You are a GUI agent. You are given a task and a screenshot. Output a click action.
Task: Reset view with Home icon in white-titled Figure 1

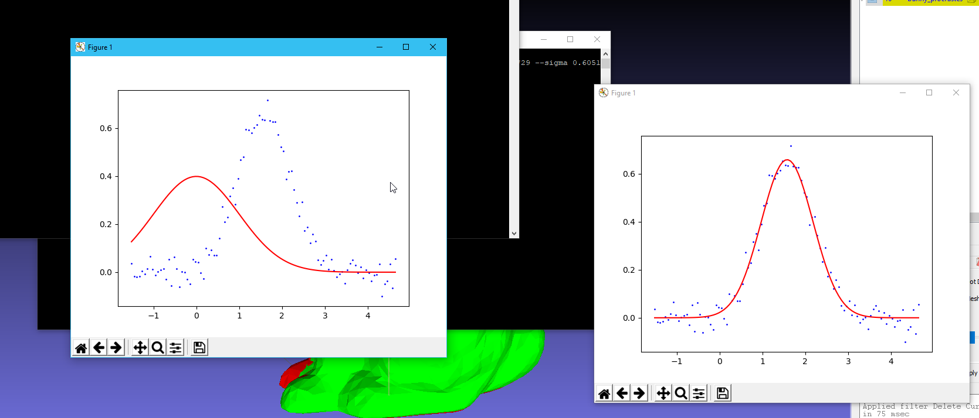(604, 393)
